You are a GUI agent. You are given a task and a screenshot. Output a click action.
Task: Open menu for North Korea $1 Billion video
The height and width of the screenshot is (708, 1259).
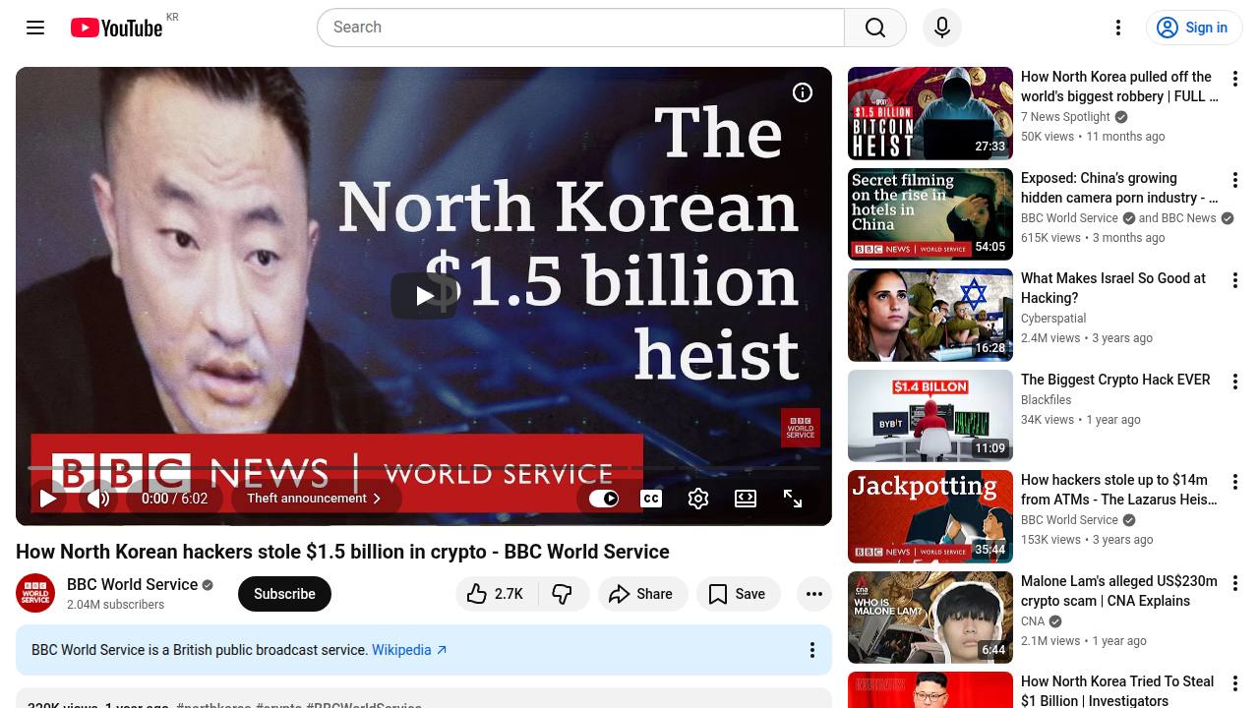(1235, 683)
